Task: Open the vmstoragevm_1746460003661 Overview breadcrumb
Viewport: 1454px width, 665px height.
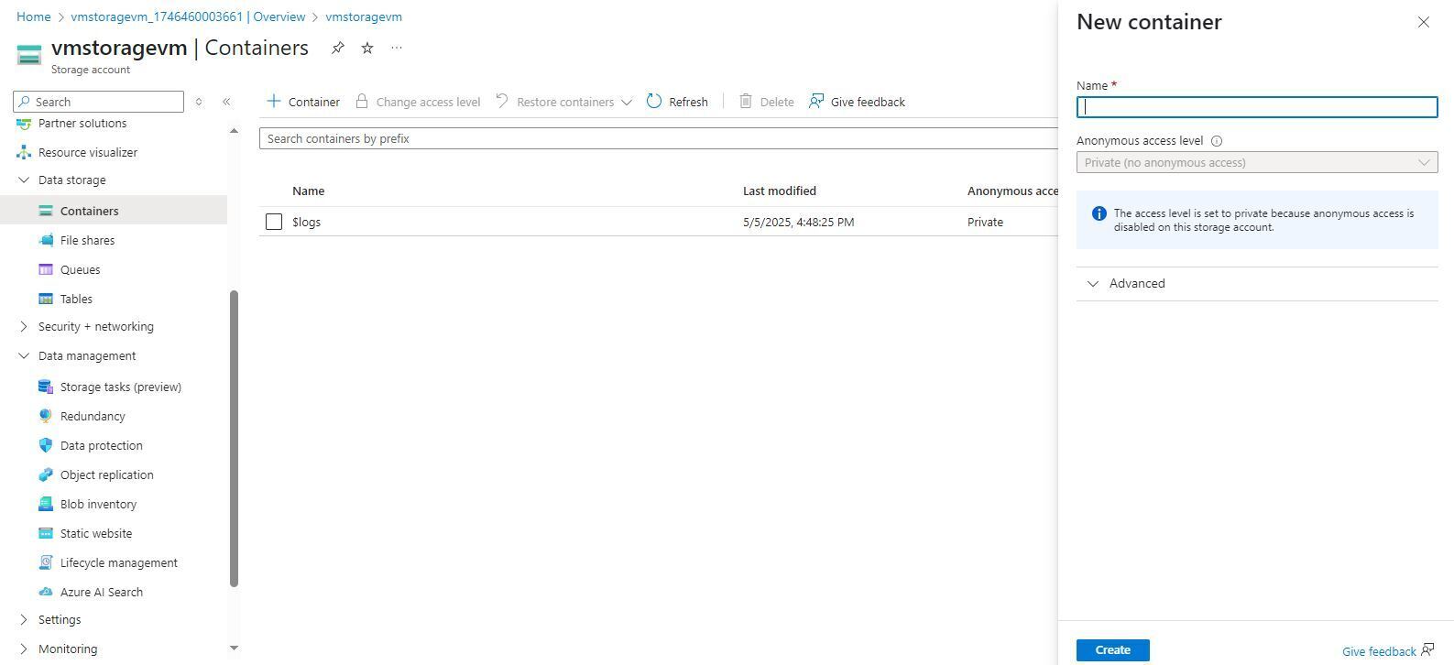Action: pyautogui.click(x=188, y=16)
